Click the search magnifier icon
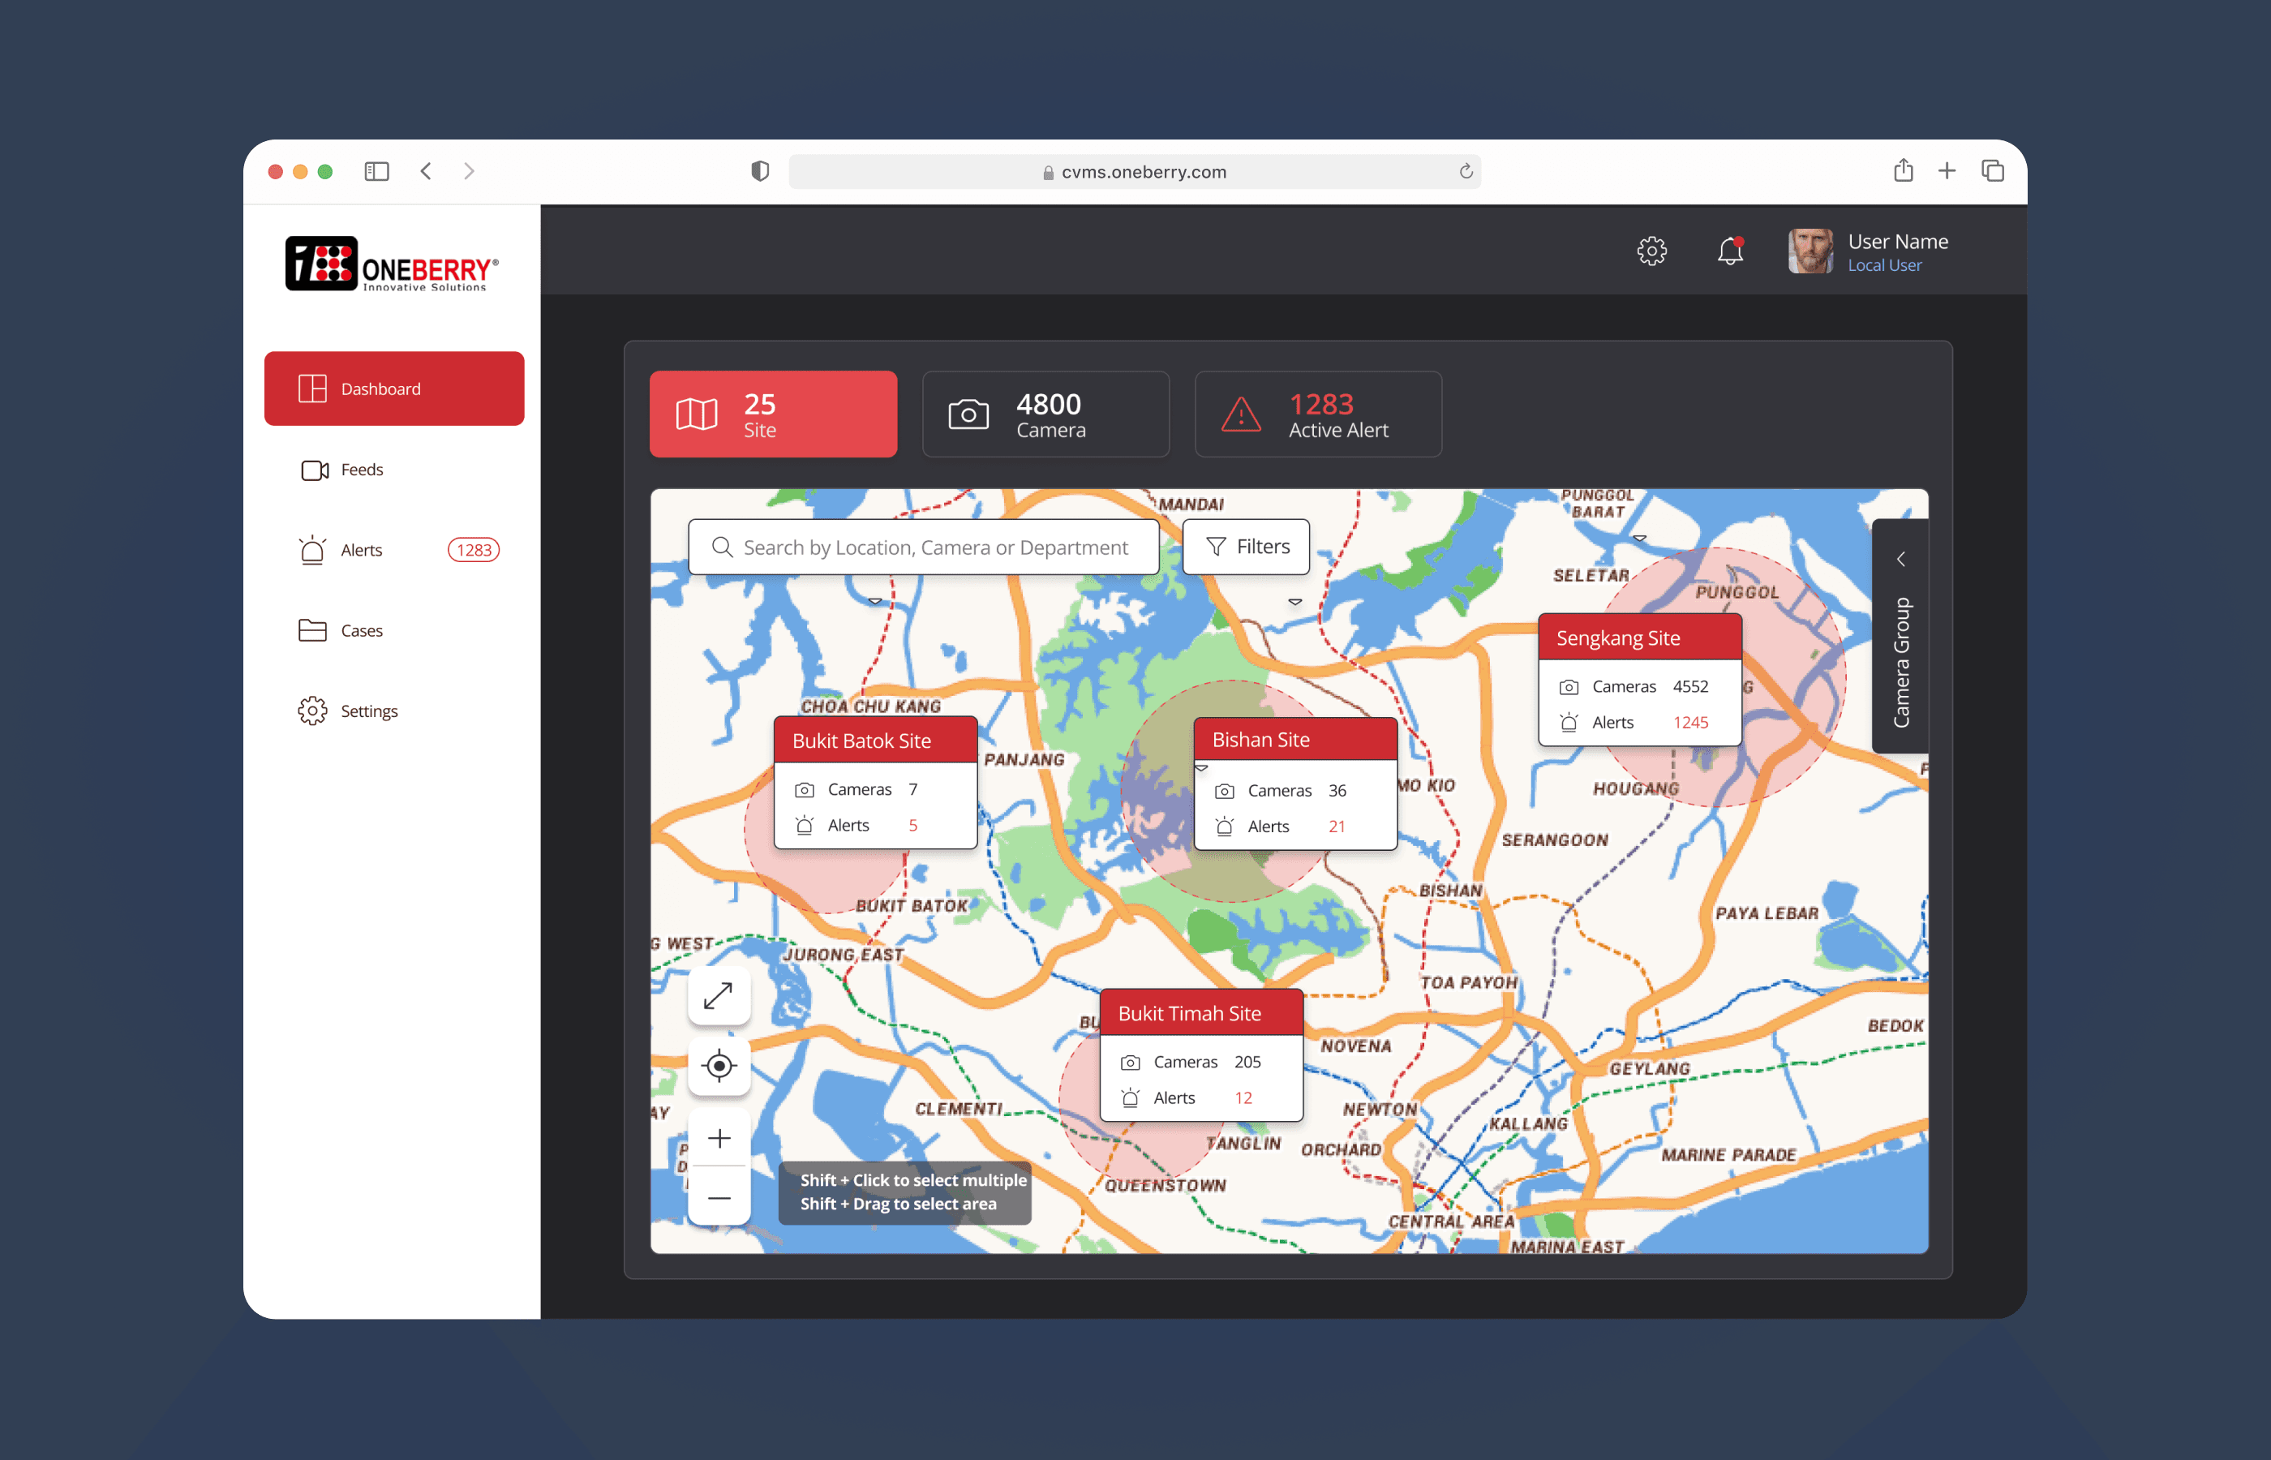2271x1460 pixels. 722,547
